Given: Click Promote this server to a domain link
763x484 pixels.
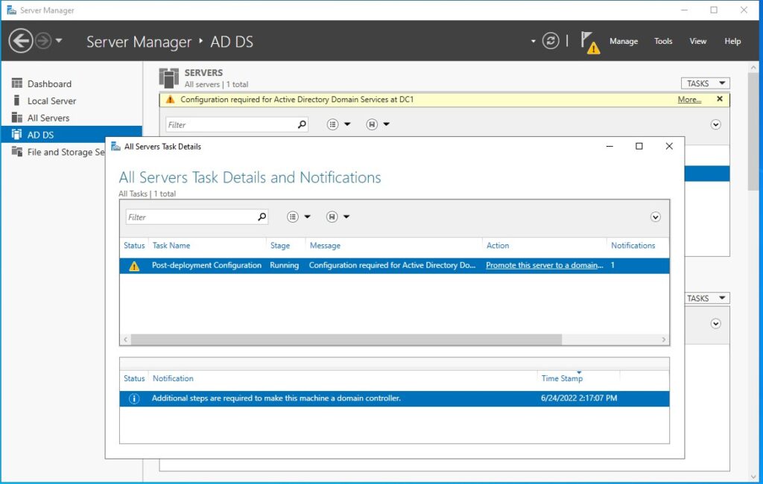Looking at the screenshot, I should (x=544, y=265).
